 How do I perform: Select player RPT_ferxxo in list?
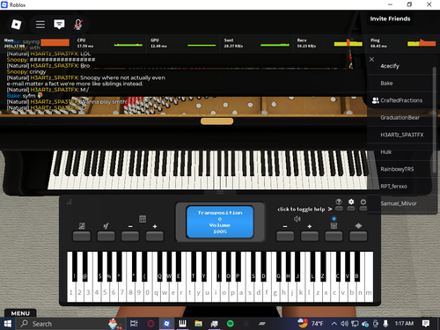400,187
